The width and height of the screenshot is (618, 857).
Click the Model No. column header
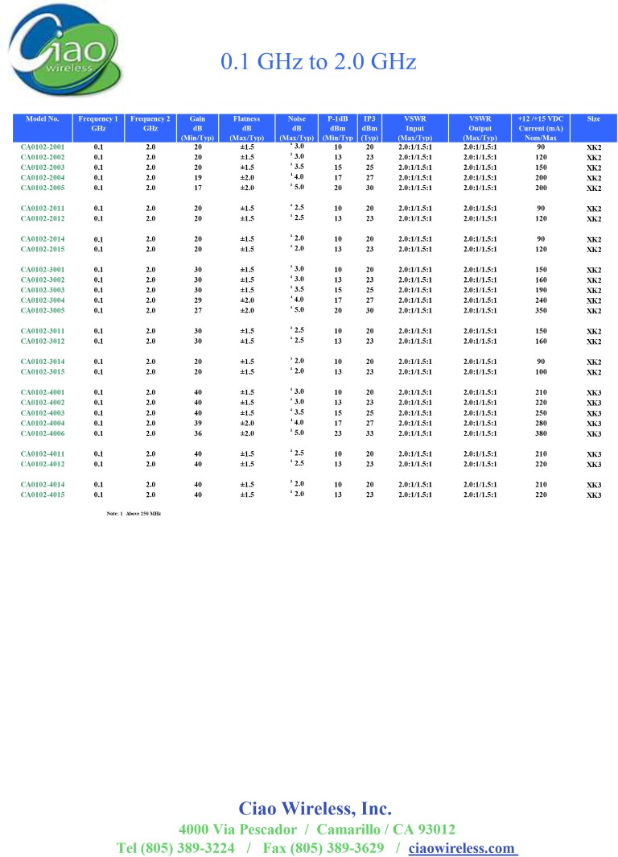43,119
